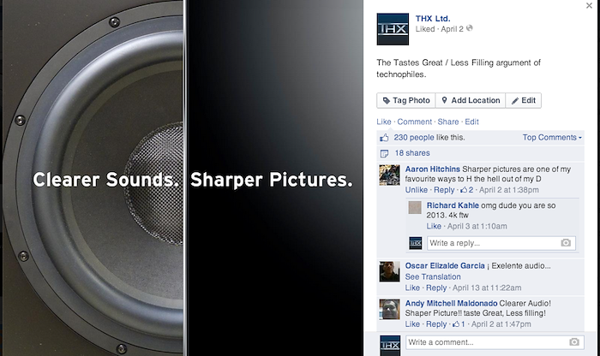The image size is (600, 356).
Task: Click the like count on Aaron's comment
Action: point(467,190)
